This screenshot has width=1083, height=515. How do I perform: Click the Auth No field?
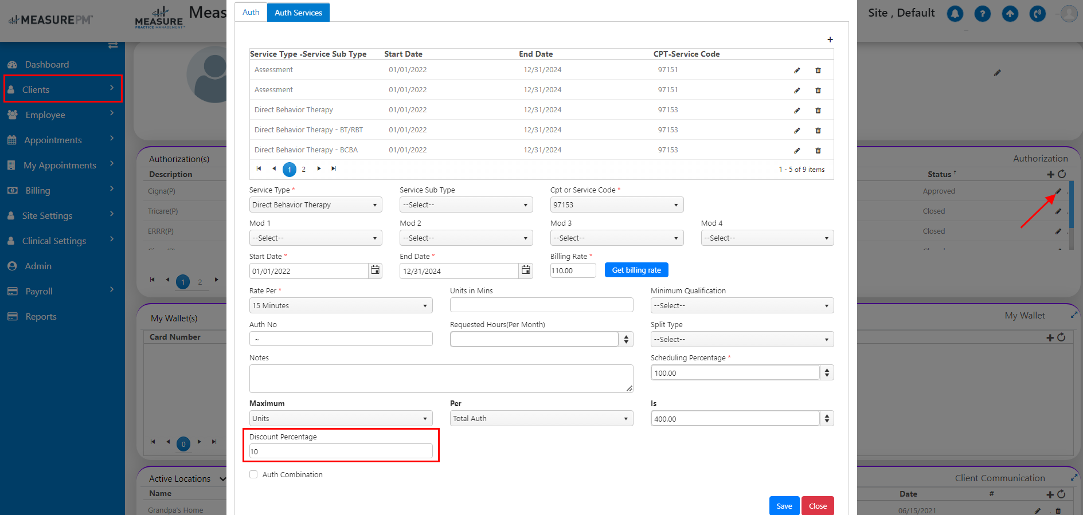(x=341, y=339)
